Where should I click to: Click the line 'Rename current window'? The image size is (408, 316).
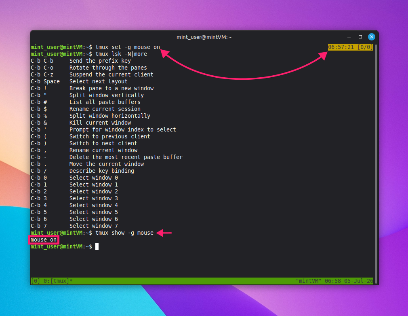coord(103,150)
